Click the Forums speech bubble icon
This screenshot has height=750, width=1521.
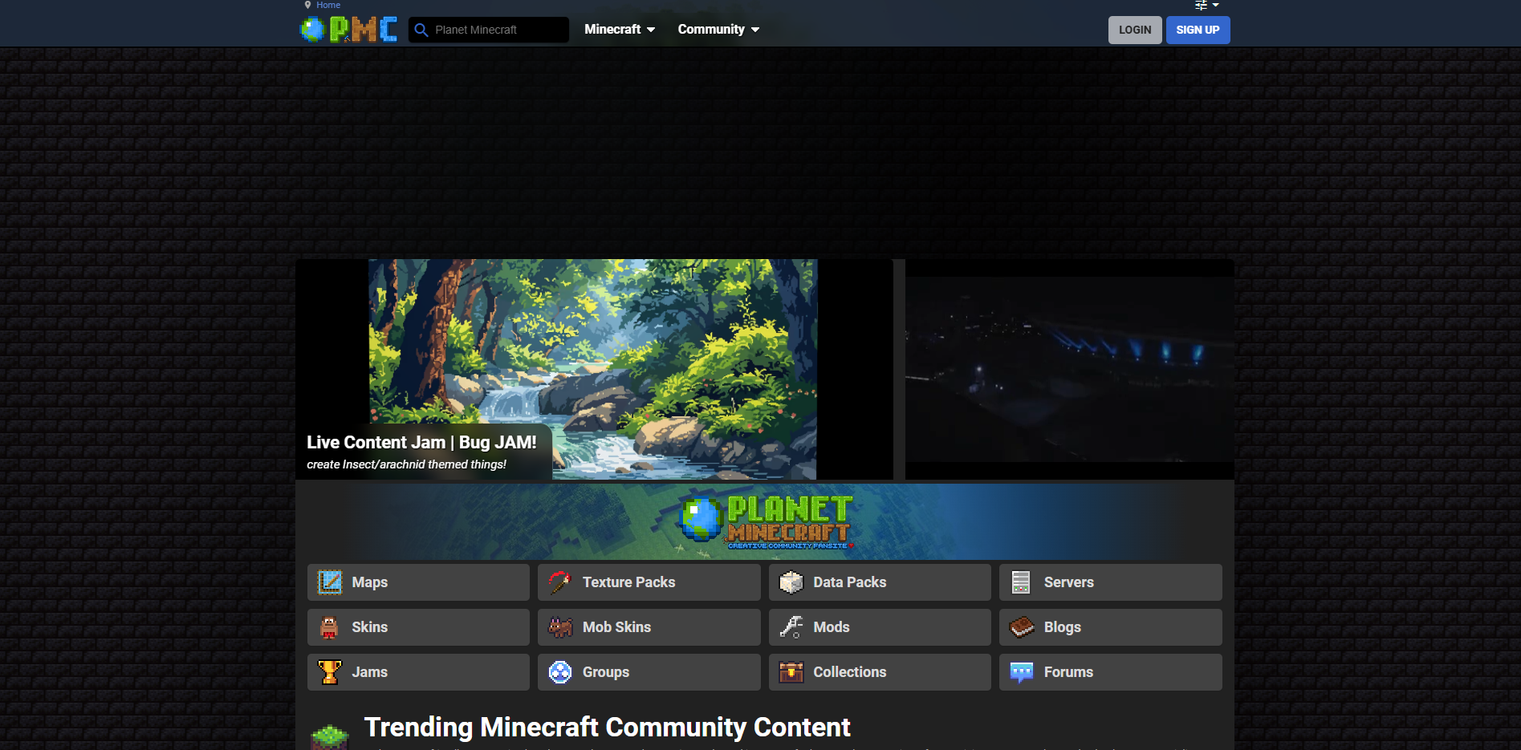pyautogui.click(x=1022, y=672)
